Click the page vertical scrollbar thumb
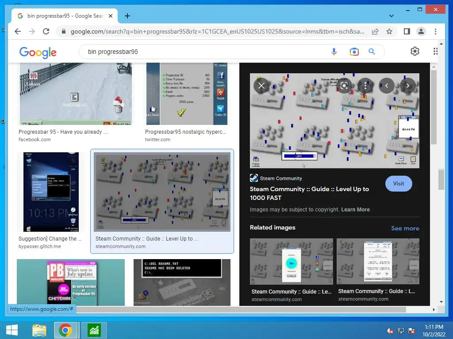The width and height of the screenshot is (453, 339). (441, 180)
